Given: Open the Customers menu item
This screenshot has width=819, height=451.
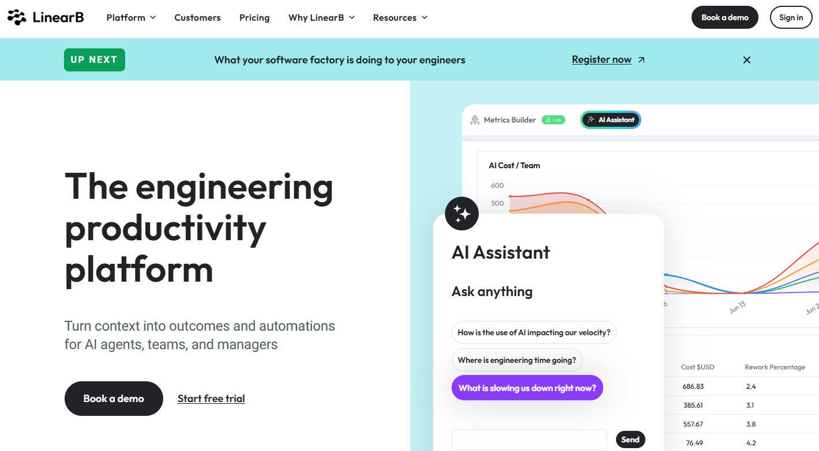Looking at the screenshot, I should click(197, 18).
